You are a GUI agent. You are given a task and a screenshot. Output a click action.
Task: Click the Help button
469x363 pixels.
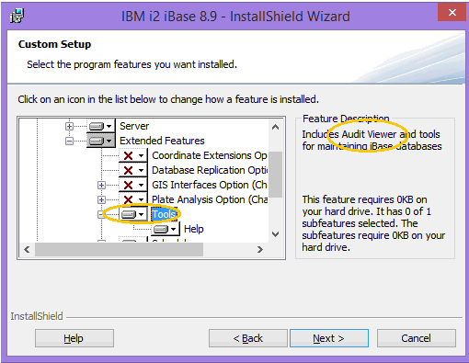coord(74,338)
